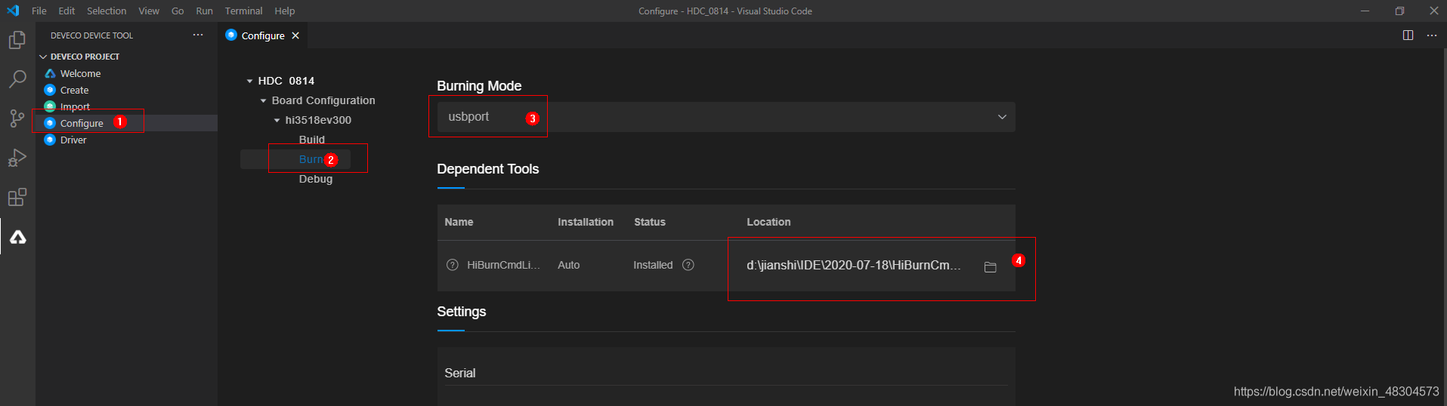
Task: Click the Serial settings heading
Action: pyautogui.click(x=459, y=373)
